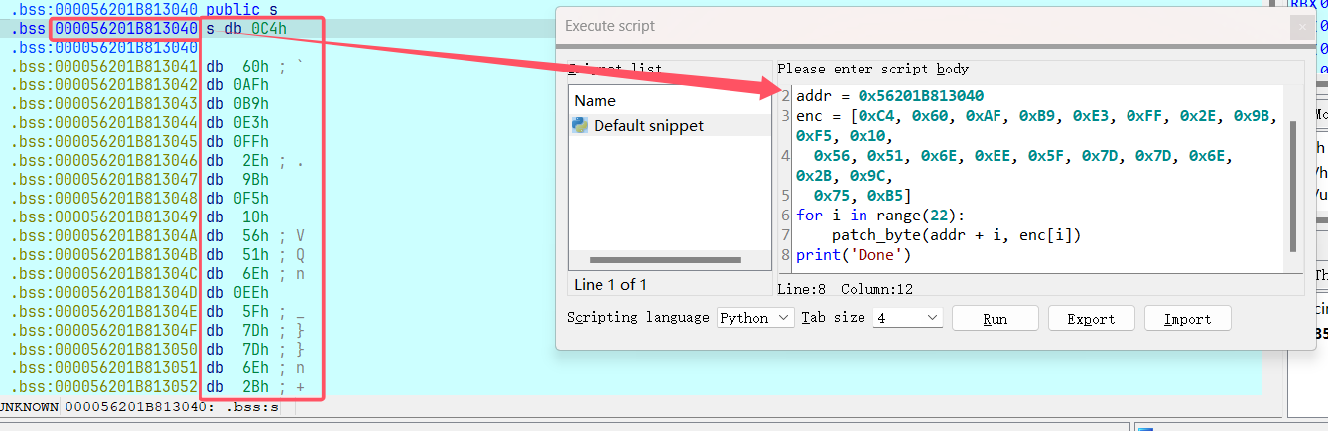Click the 0C4h byte value of s
The width and height of the screenshot is (1328, 431).
pos(269,29)
